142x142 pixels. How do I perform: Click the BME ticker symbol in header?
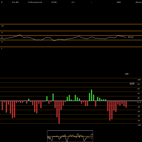click(x=119, y=2)
